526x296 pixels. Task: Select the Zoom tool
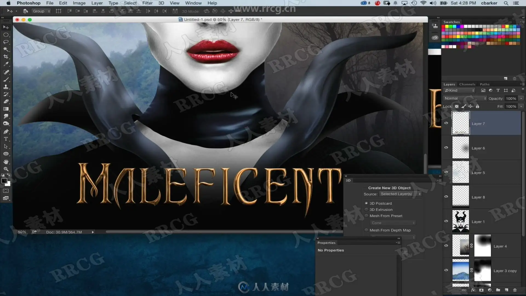coord(6,169)
